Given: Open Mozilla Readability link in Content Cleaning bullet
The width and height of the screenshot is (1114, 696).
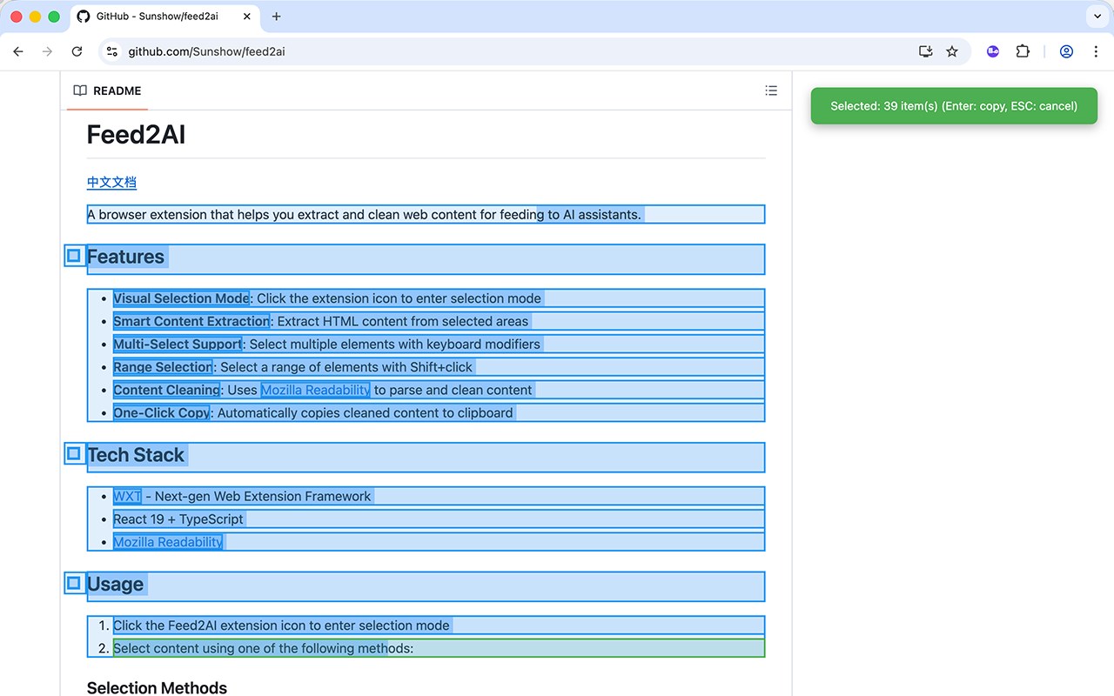Looking at the screenshot, I should pyautogui.click(x=315, y=390).
